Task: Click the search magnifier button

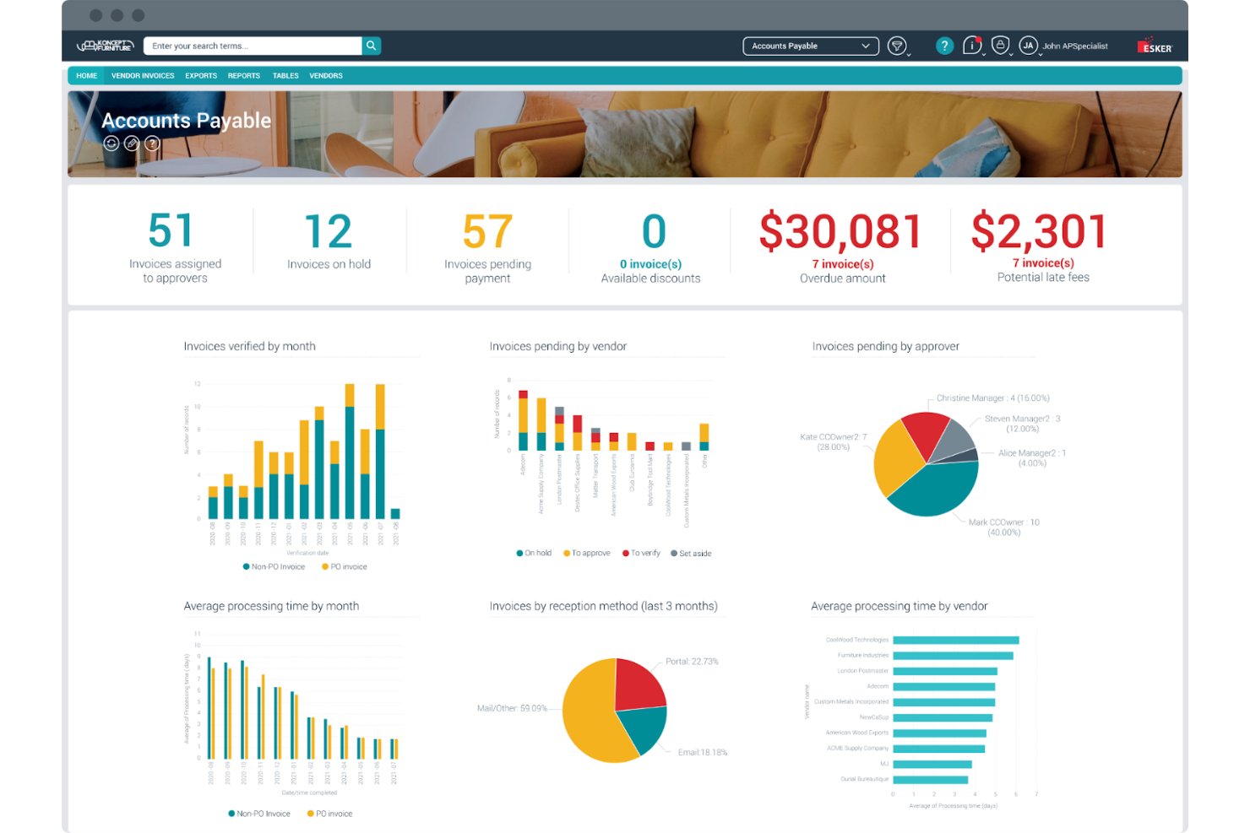Action: [x=371, y=46]
